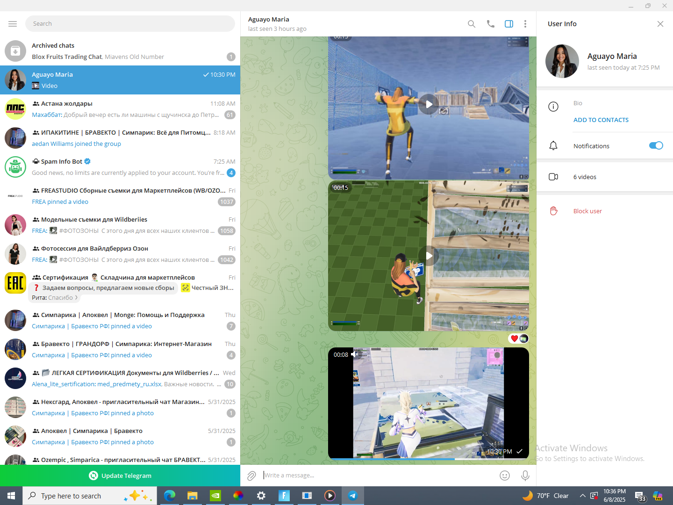Start a voice call with Aguayo Maria

click(x=490, y=24)
